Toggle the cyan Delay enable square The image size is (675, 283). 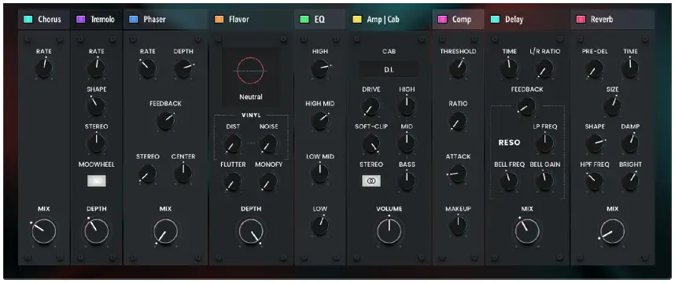[495, 20]
